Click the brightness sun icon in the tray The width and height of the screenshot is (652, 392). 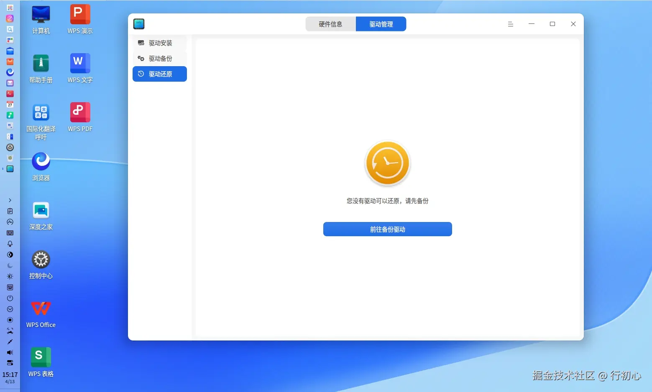[x=10, y=276]
